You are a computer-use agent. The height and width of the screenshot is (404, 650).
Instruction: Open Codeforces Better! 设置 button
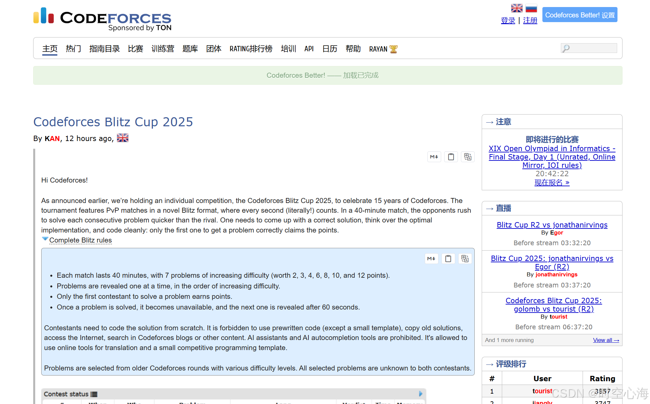pos(580,15)
